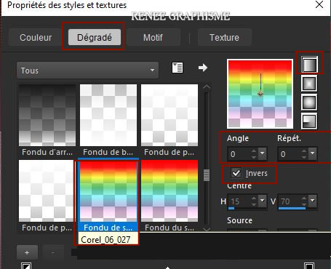
Task: Click the minus button to remove gradient
Action: click(x=53, y=252)
